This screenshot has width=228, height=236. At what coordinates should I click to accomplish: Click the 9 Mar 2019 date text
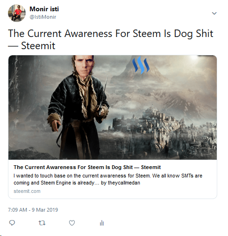point(45,210)
